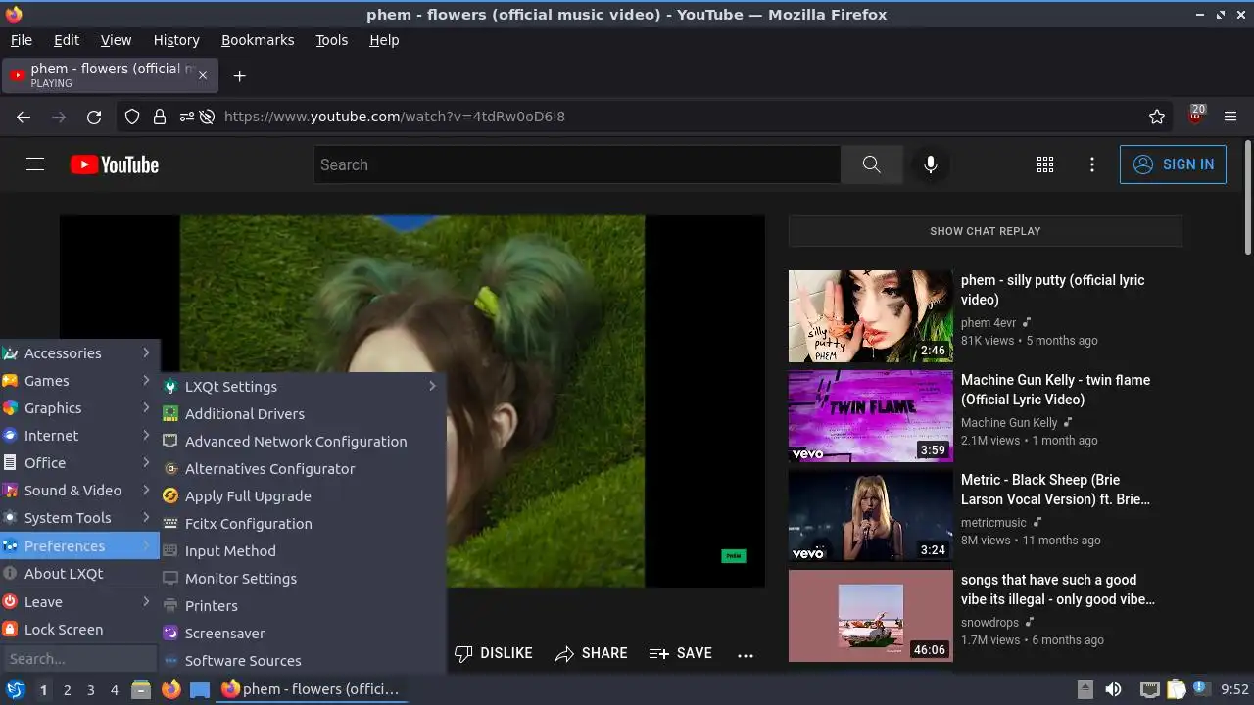Click the SIGN IN button
This screenshot has width=1254, height=705.
(1173, 164)
